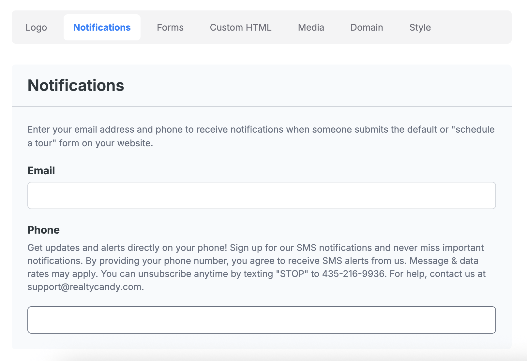
Task: Focus the Email input field
Action: click(x=261, y=195)
